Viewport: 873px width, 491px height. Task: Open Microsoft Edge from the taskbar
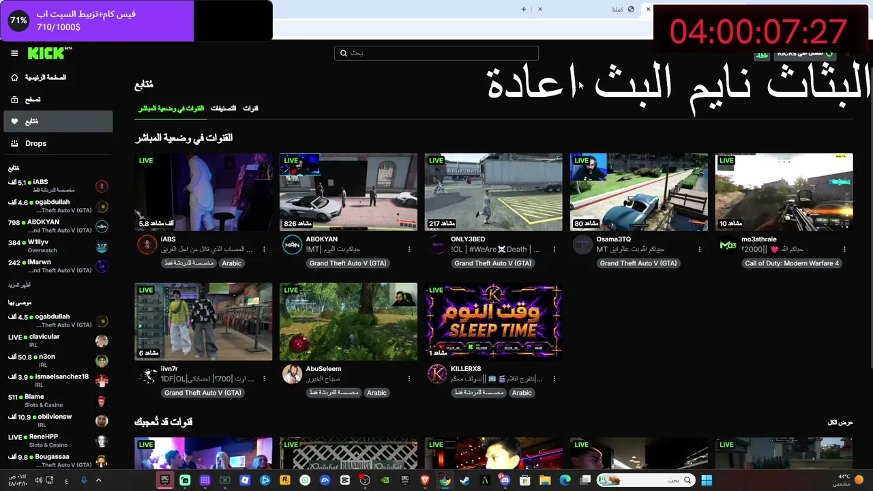(565, 480)
